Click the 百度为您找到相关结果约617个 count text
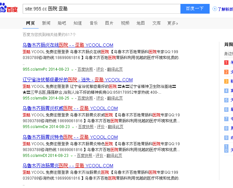 [x=49, y=35]
